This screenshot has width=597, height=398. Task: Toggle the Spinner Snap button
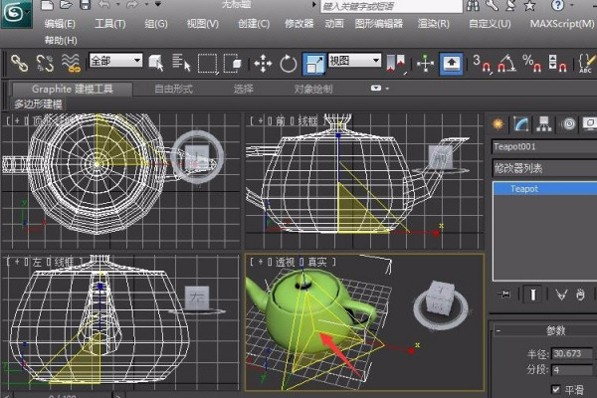click(x=557, y=64)
